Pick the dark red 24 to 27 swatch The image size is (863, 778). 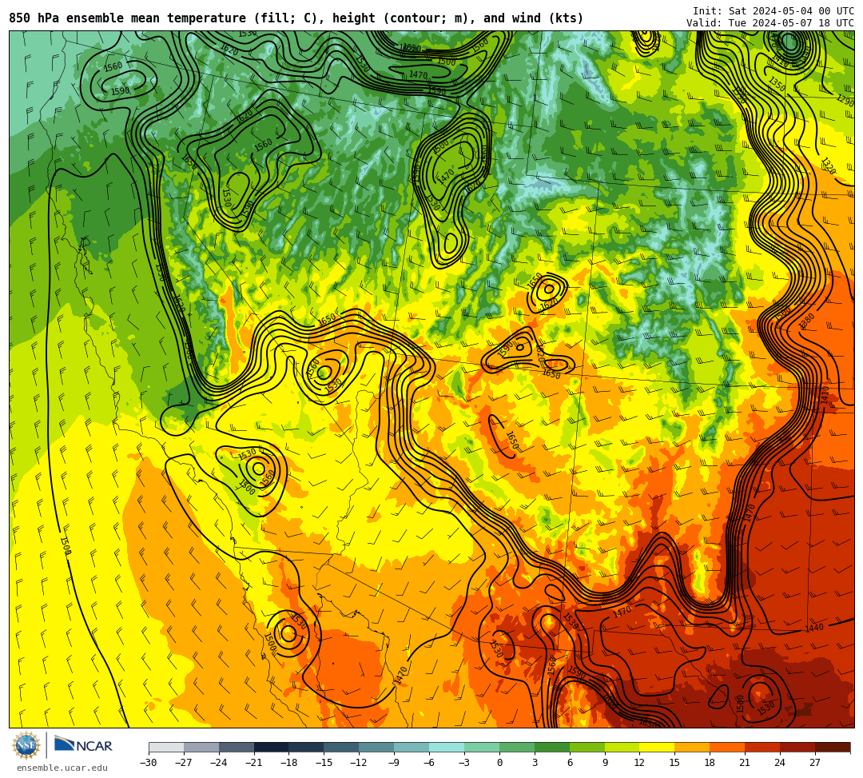click(798, 747)
